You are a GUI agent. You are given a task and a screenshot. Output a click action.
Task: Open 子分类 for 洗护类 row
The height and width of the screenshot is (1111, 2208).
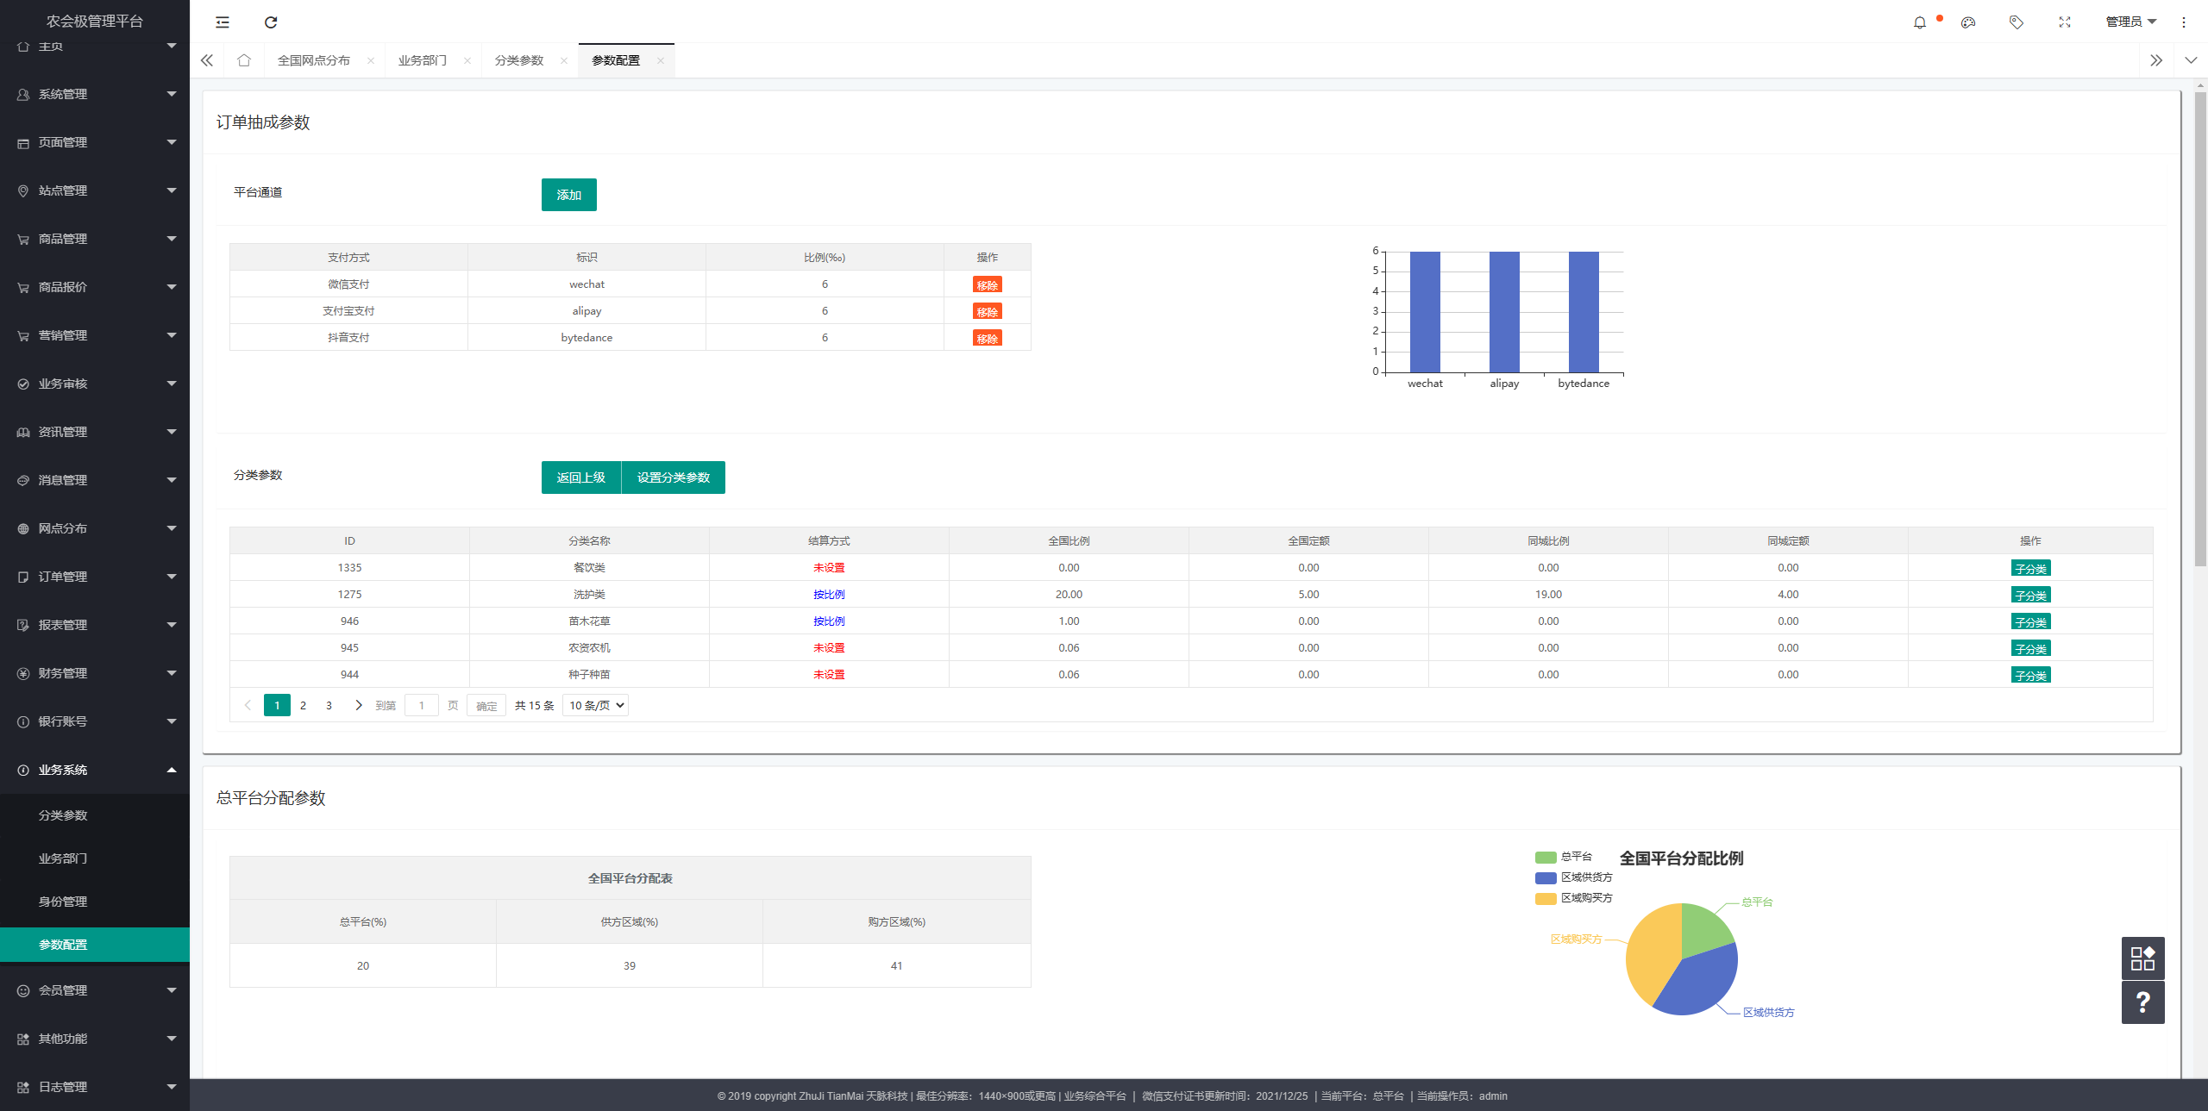pyautogui.click(x=2030, y=596)
